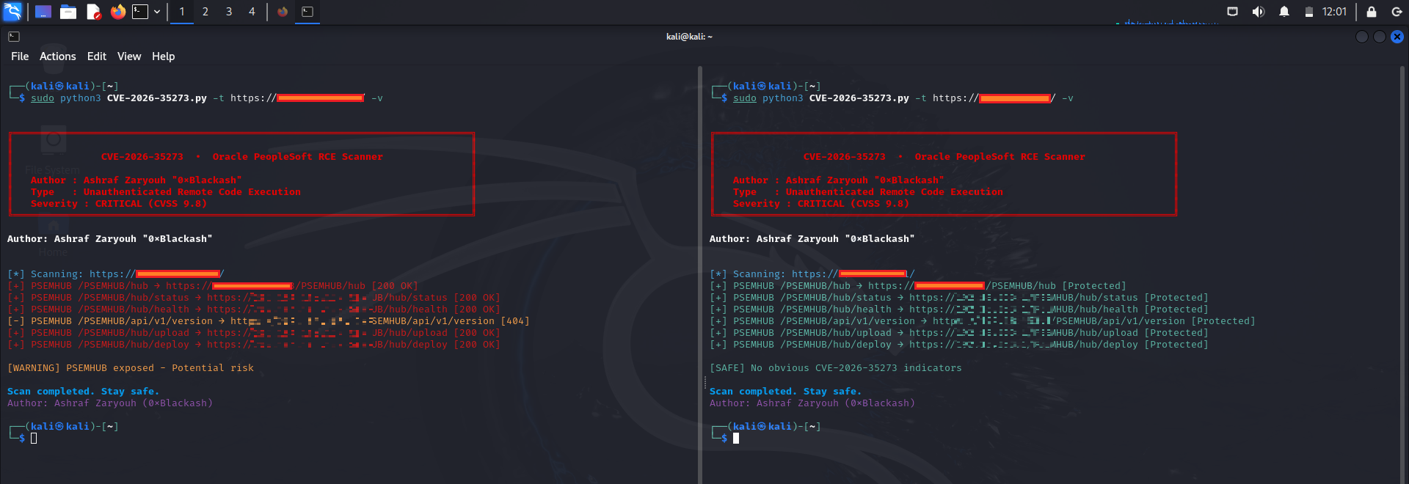Click the divider handle between terminal panes
This screenshot has height=484, width=1409.
(x=704, y=382)
